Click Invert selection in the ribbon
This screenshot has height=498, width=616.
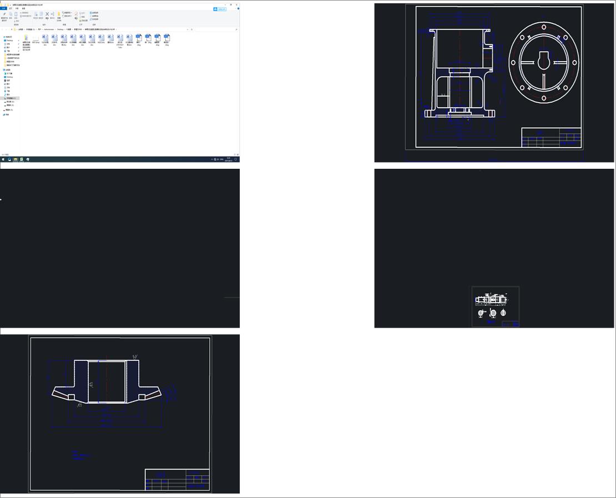click(94, 19)
